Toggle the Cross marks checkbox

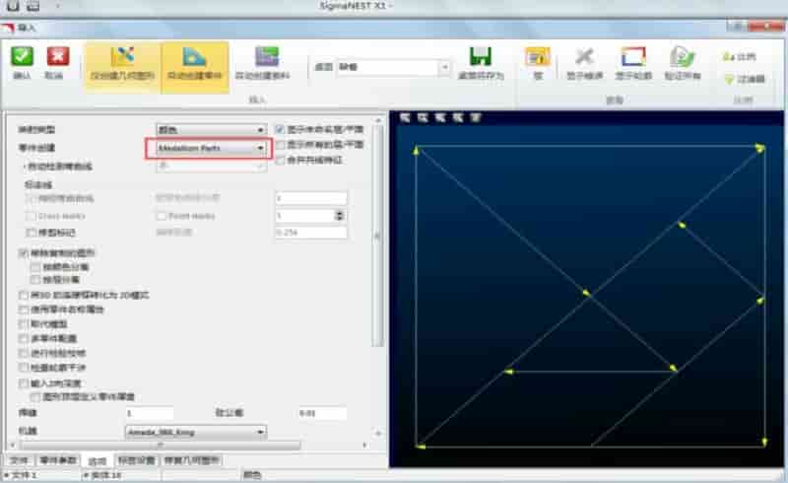tap(31, 216)
